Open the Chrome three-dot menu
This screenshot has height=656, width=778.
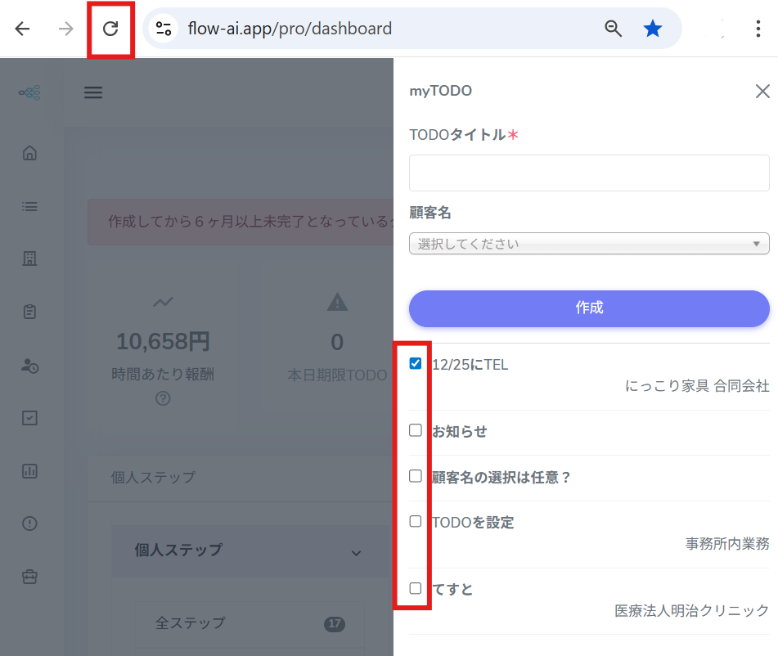(x=758, y=29)
